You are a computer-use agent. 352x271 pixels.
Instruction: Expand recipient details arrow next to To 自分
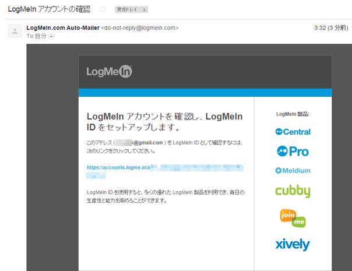click(51, 36)
